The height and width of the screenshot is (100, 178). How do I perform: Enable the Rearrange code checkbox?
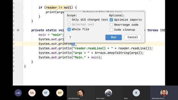111,25
